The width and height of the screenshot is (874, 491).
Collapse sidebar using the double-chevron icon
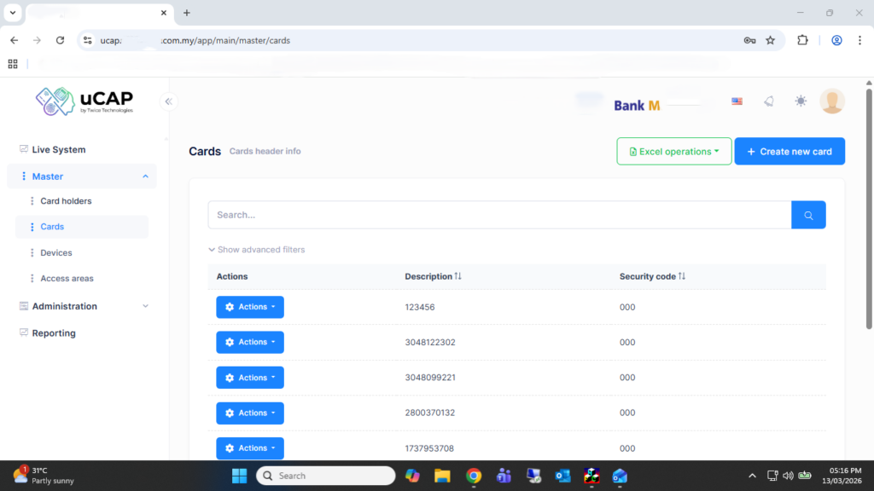[169, 101]
